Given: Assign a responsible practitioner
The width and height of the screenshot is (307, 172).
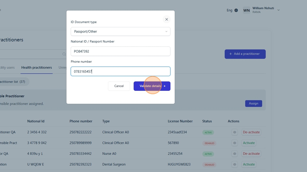Looking at the screenshot, I should pos(254,104).
